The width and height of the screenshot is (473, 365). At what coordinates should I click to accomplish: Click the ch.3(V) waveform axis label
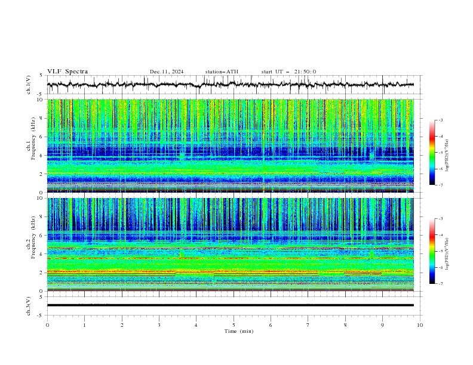tap(29, 307)
